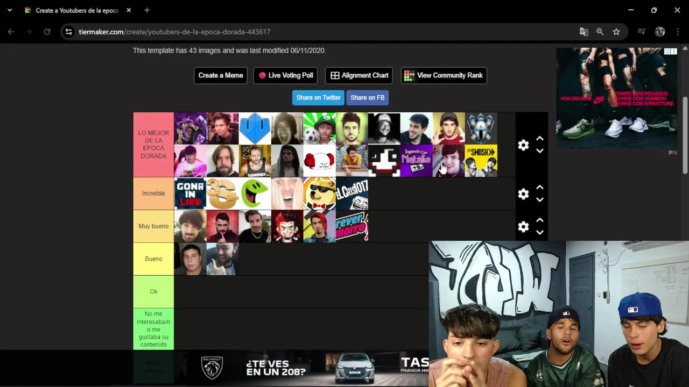
Task: Select the GONA IN LIVE thumbnail
Action: [190, 193]
